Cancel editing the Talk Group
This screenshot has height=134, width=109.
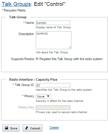coord(32,128)
